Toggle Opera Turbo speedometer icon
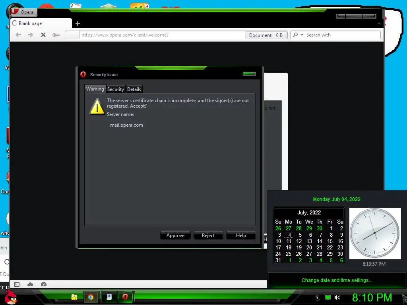Image resolution: width=407 pixels, height=305 pixels. tap(44, 284)
